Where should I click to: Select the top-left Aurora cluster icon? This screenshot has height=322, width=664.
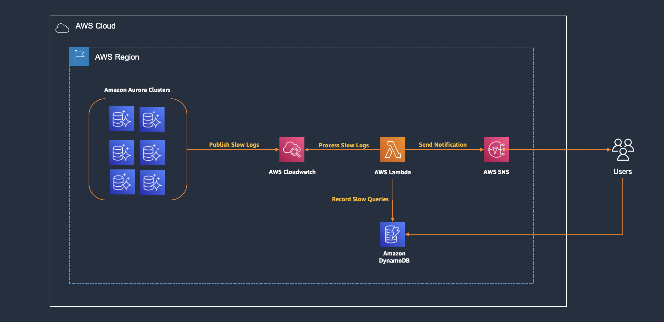click(122, 119)
